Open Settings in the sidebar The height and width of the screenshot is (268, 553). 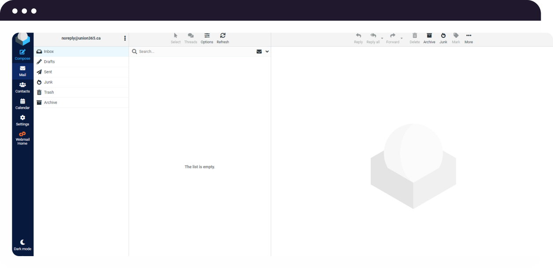pos(22,120)
